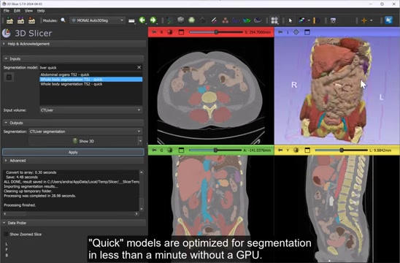Screen dimensions: 400x263
Task: Click the pin icon in green slice view
Action: click(154, 150)
